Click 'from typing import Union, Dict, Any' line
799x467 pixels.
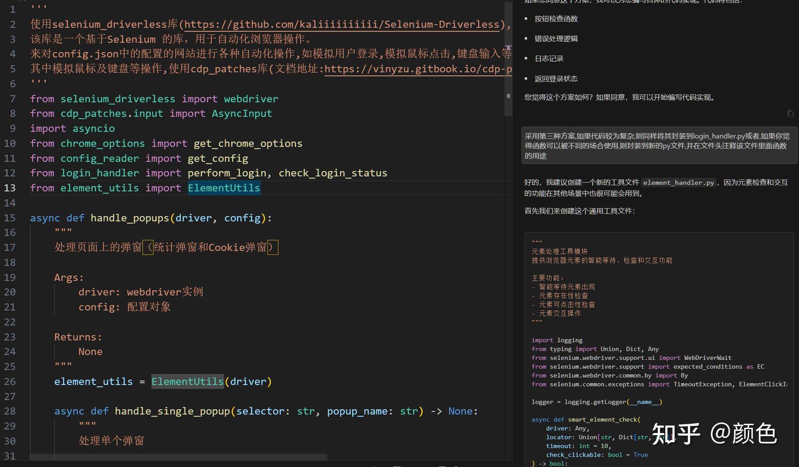(595, 349)
